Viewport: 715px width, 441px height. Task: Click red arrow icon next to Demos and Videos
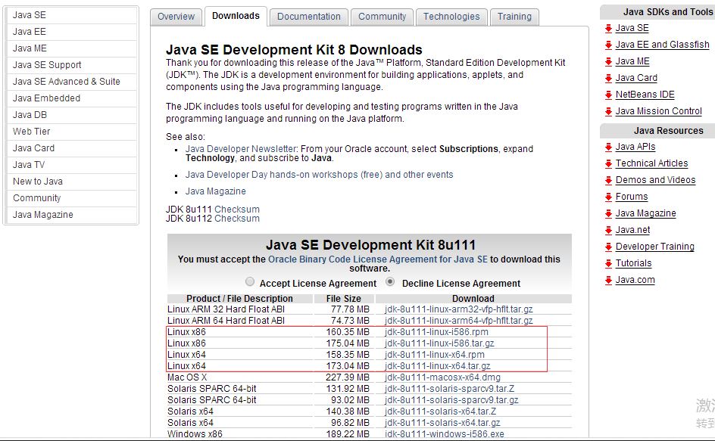tap(608, 180)
